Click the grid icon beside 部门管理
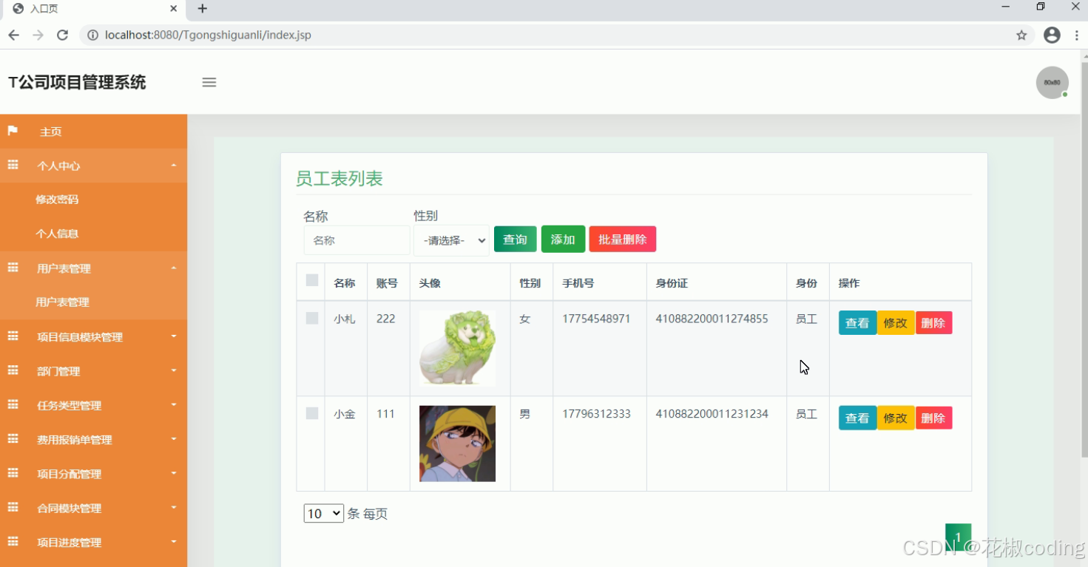1088x567 pixels. (13, 370)
